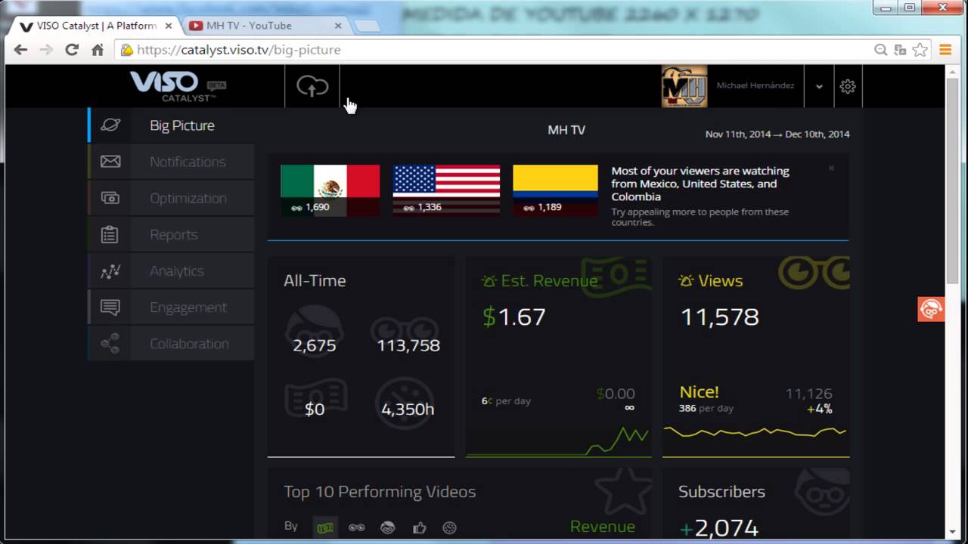This screenshot has width=968, height=544.
Task: Click the Top 10 Performing Videos heading
Action: pos(380,492)
